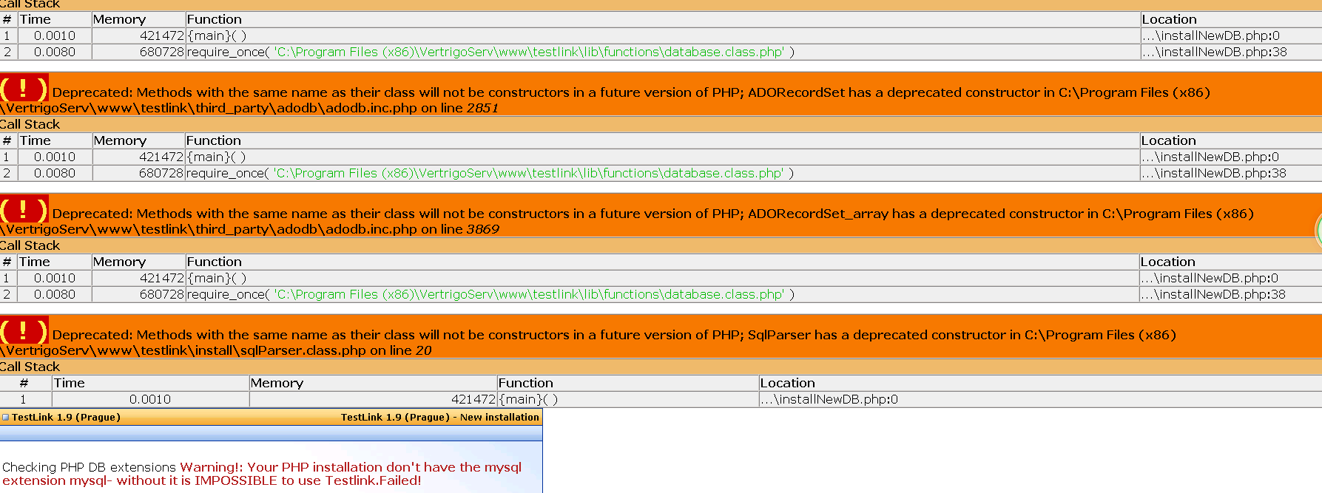Click 680728 memory value under ADORecordSet error
Image resolution: width=1322 pixels, height=493 pixels.
point(161,173)
